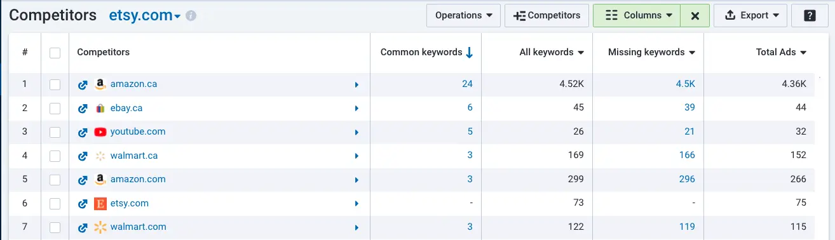This screenshot has width=835, height=240.
Task: Open the walmart.com competitor link
Action: pyautogui.click(x=139, y=227)
